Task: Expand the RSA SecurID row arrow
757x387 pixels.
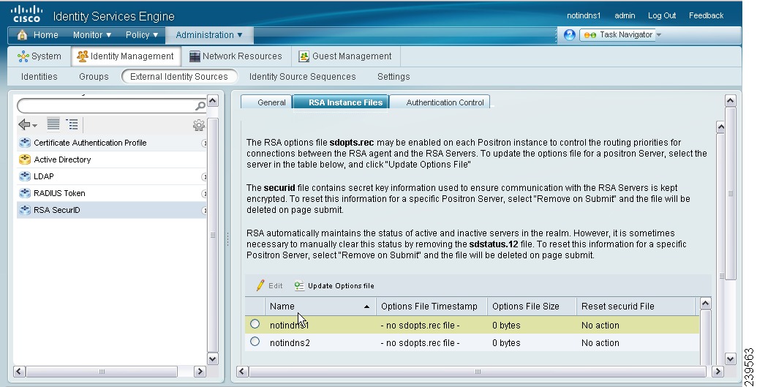Action: tap(204, 211)
